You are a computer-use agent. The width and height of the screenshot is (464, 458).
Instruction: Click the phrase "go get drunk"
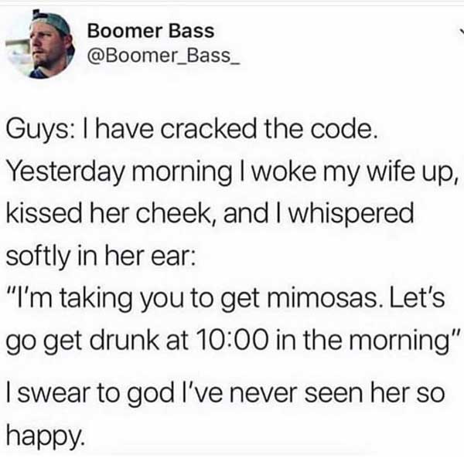click(x=83, y=341)
